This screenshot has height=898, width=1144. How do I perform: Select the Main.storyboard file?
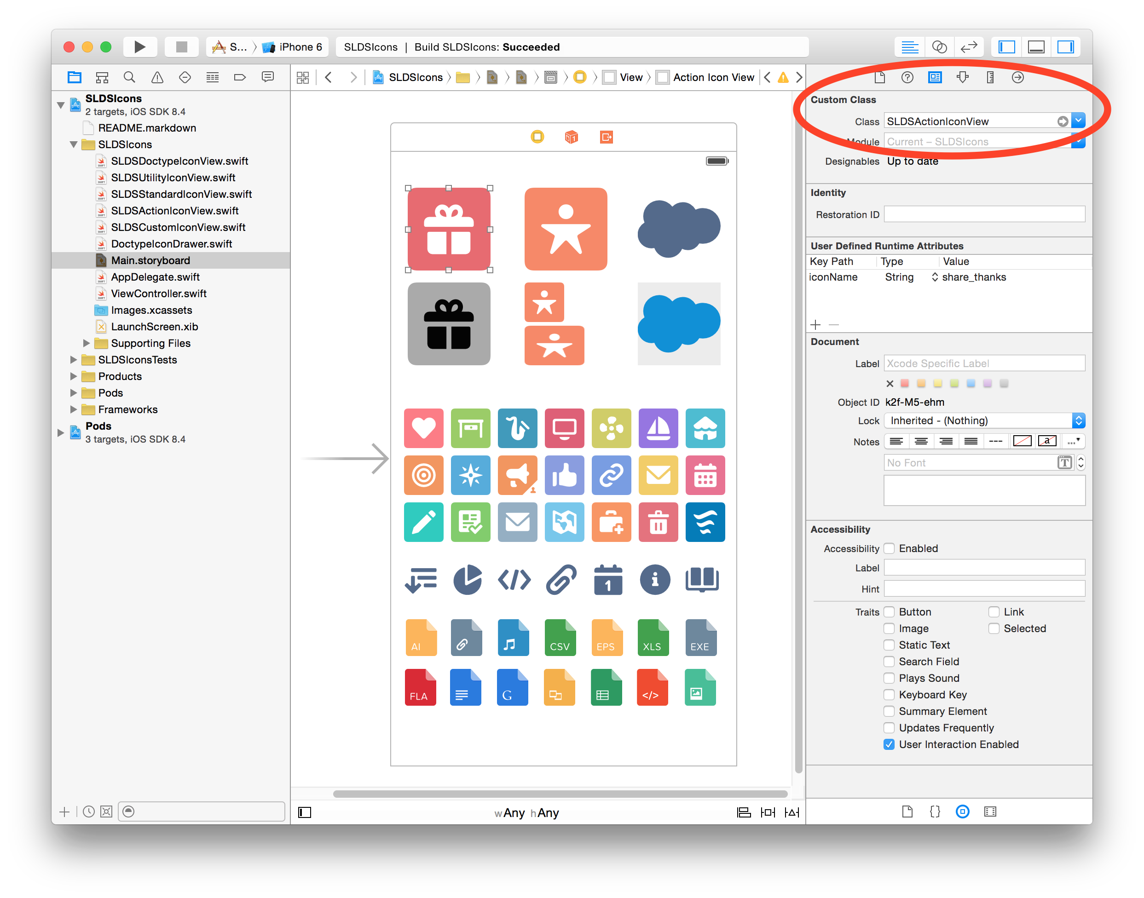pyautogui.click(x=152, y=260)
